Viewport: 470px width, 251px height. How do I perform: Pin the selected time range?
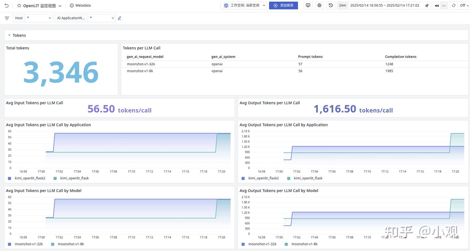pos(427,6)
